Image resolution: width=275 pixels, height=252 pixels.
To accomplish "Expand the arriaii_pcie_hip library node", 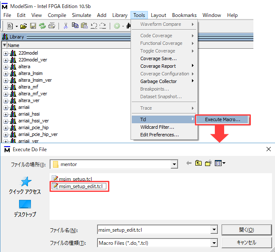I will pos(6,128).
